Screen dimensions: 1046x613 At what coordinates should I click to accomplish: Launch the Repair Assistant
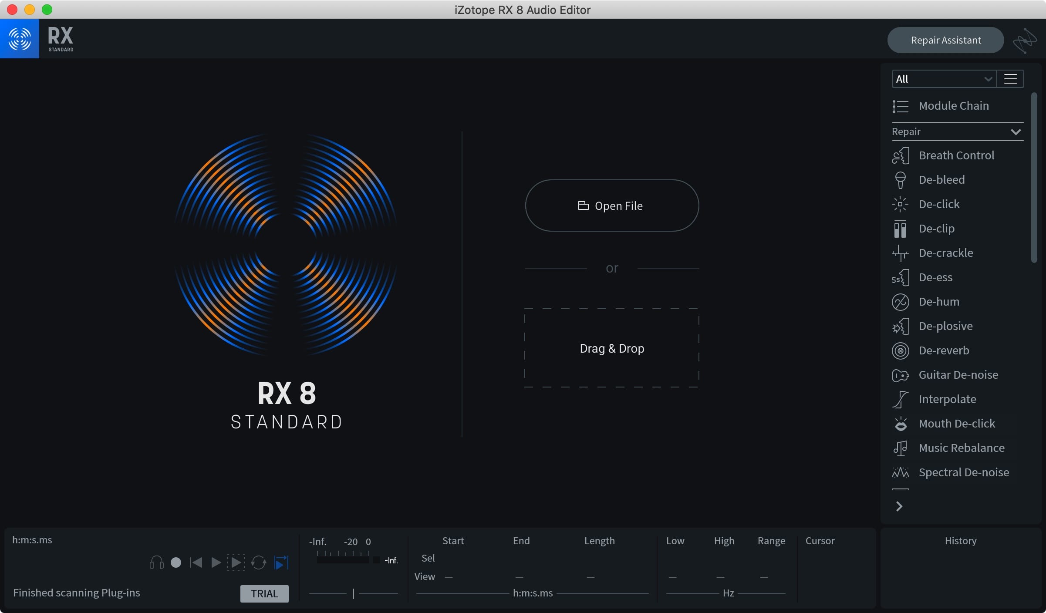coord(945,40)
